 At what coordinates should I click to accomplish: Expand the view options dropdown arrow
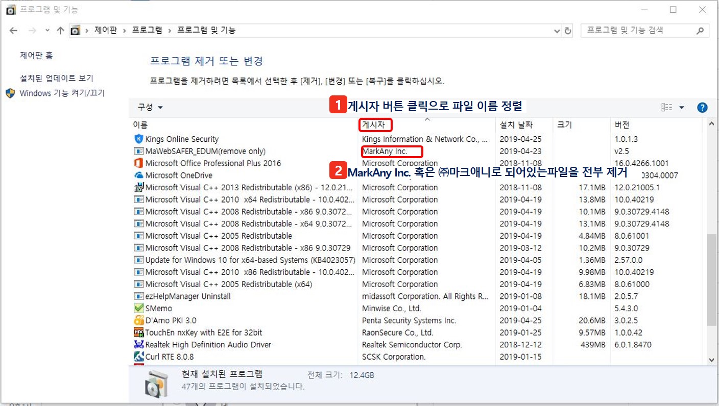click(682, 108)
